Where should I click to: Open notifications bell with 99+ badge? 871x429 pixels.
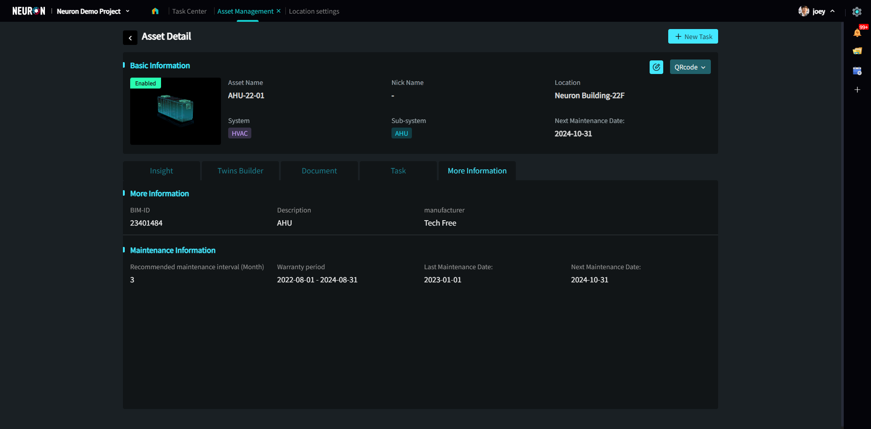pos(857,32)
